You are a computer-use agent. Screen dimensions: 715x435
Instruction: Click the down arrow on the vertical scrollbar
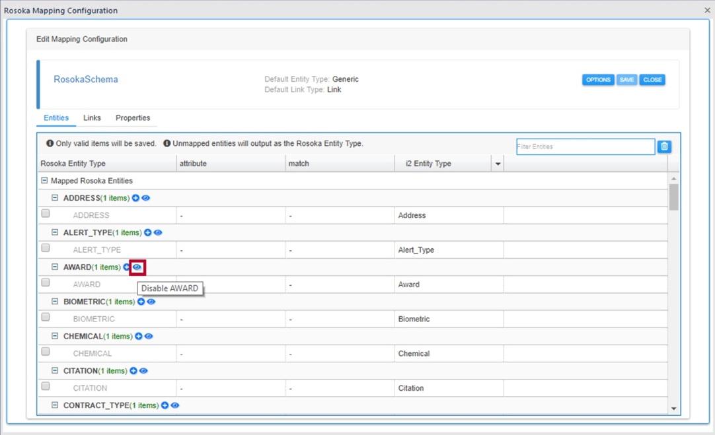(x=675, y=407)
